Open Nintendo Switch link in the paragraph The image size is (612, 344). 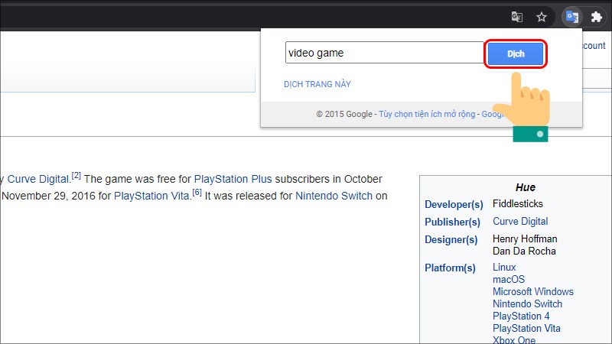[x=334, y=196]
